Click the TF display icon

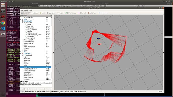(23, 52)
